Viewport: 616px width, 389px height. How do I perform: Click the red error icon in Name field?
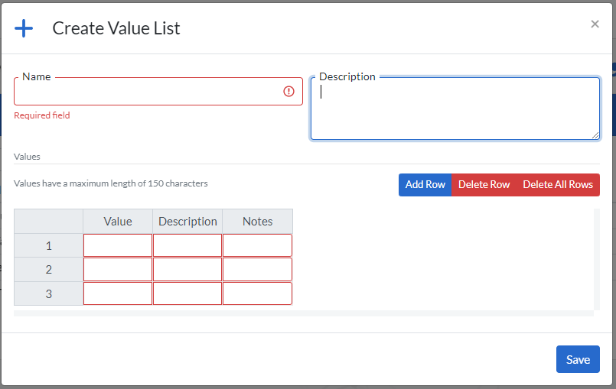(288, 91)
